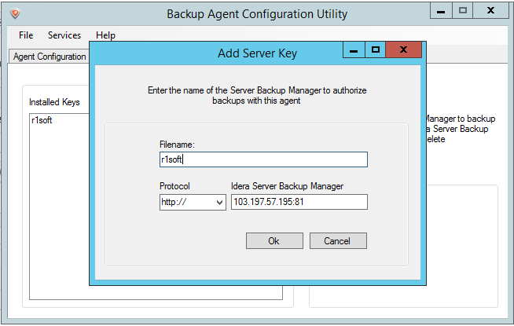Click the Backup Agent Configuration Utility title text
The image size is (514, 326).
tap(256, 14)
